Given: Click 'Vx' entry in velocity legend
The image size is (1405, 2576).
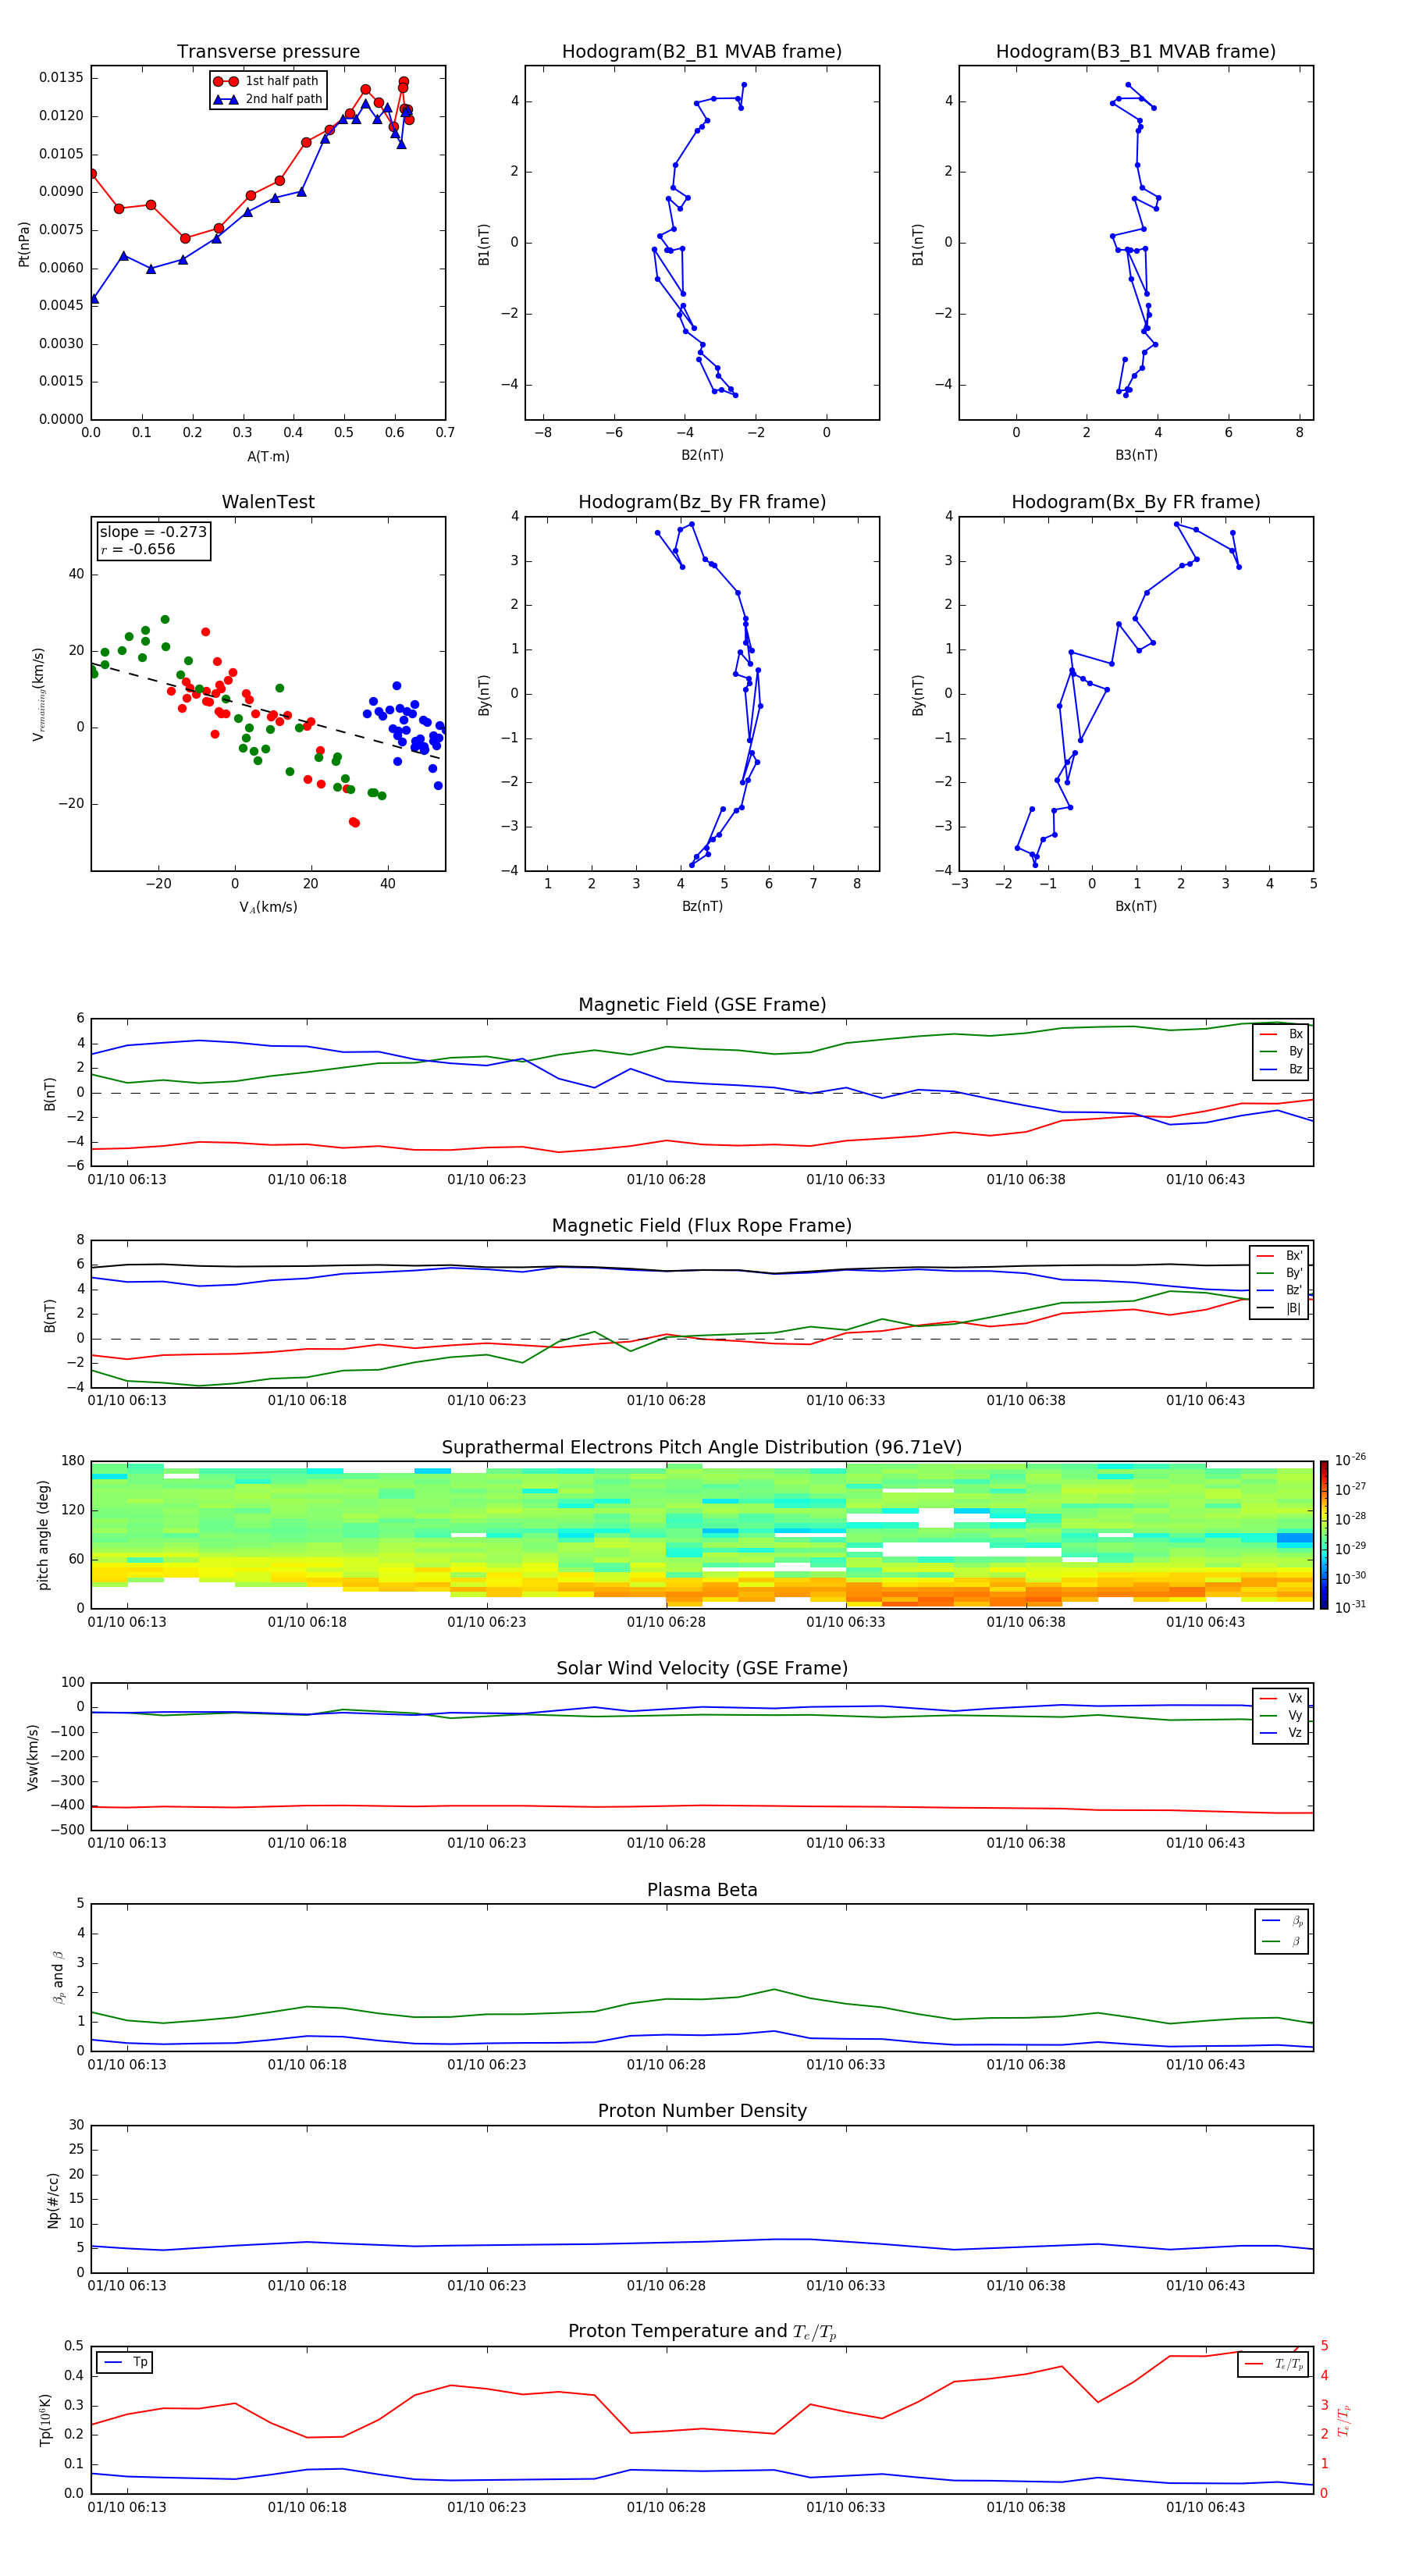Looking at the screenshot, I should coord(1282,1699).
